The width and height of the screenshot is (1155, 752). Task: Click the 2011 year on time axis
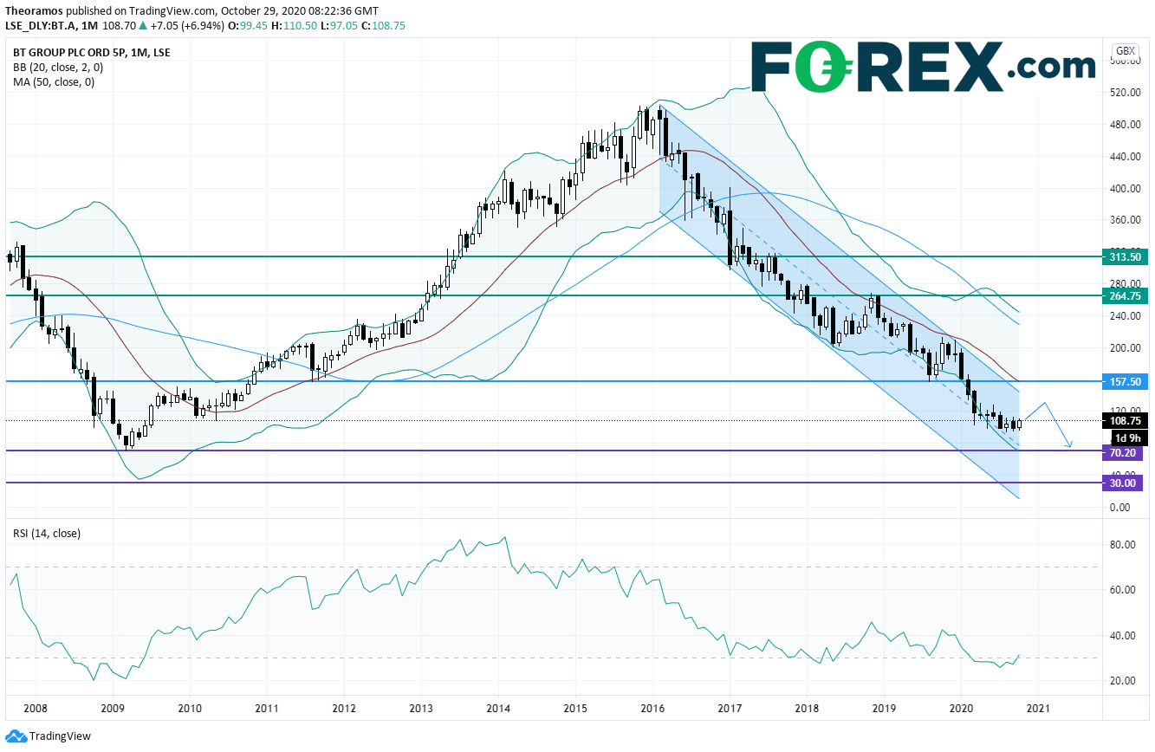coord(268,708)
